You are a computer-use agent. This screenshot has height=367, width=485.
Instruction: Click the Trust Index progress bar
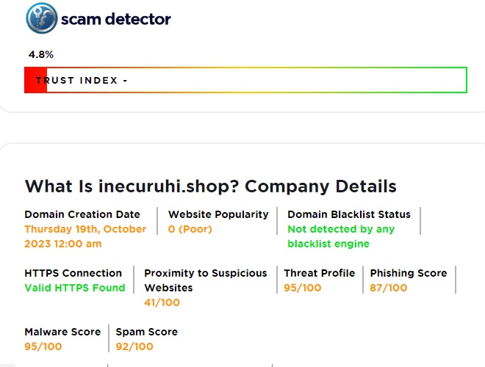click(x=245, y=80)
